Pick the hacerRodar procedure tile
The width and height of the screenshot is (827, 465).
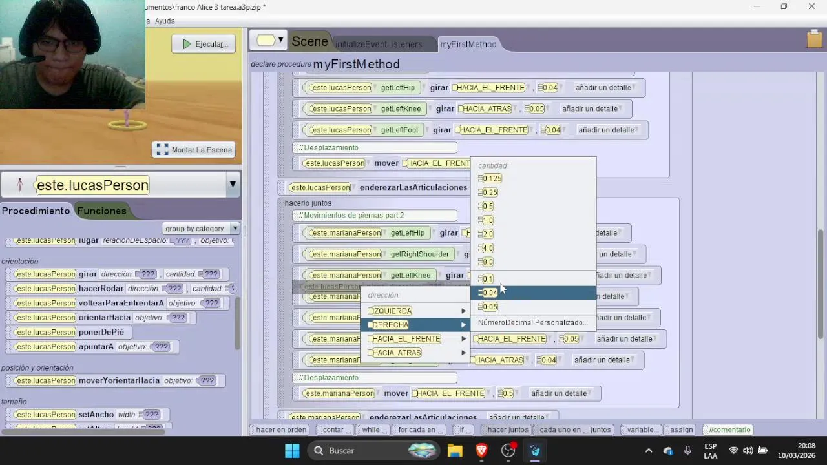click(120, 289)
